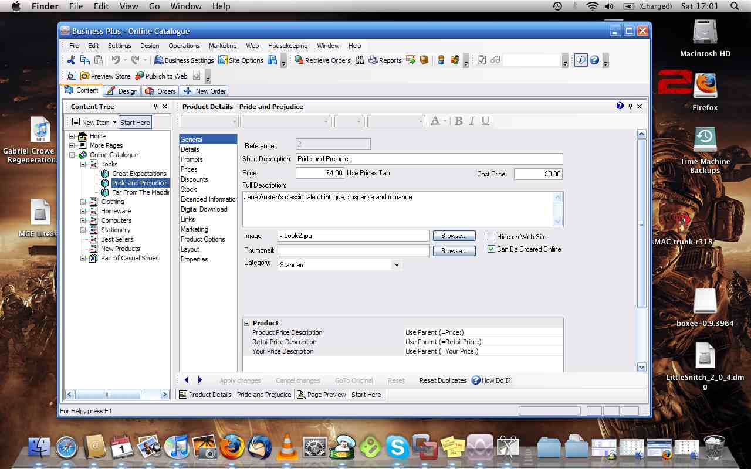The width and height of the screenshot is (751, 469).
Task: Open the Housekeeping menu
Action: click(x=287, y=46)
